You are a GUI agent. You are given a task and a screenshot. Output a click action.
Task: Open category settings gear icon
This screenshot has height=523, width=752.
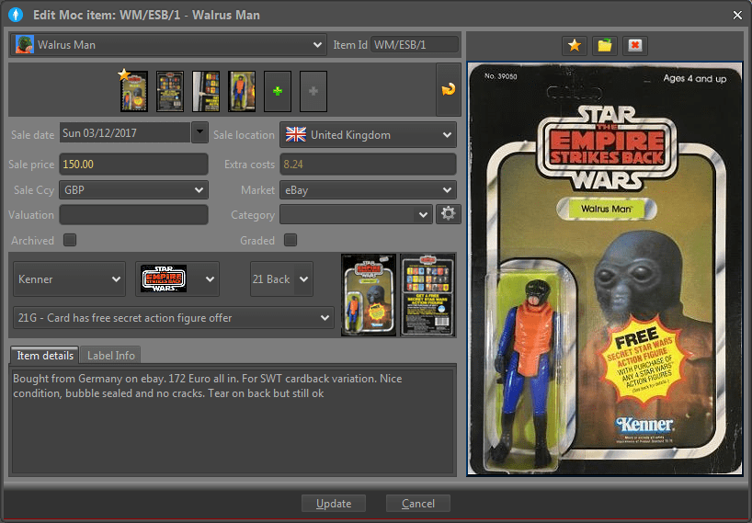pyautogui.click(x=447, y=214)
